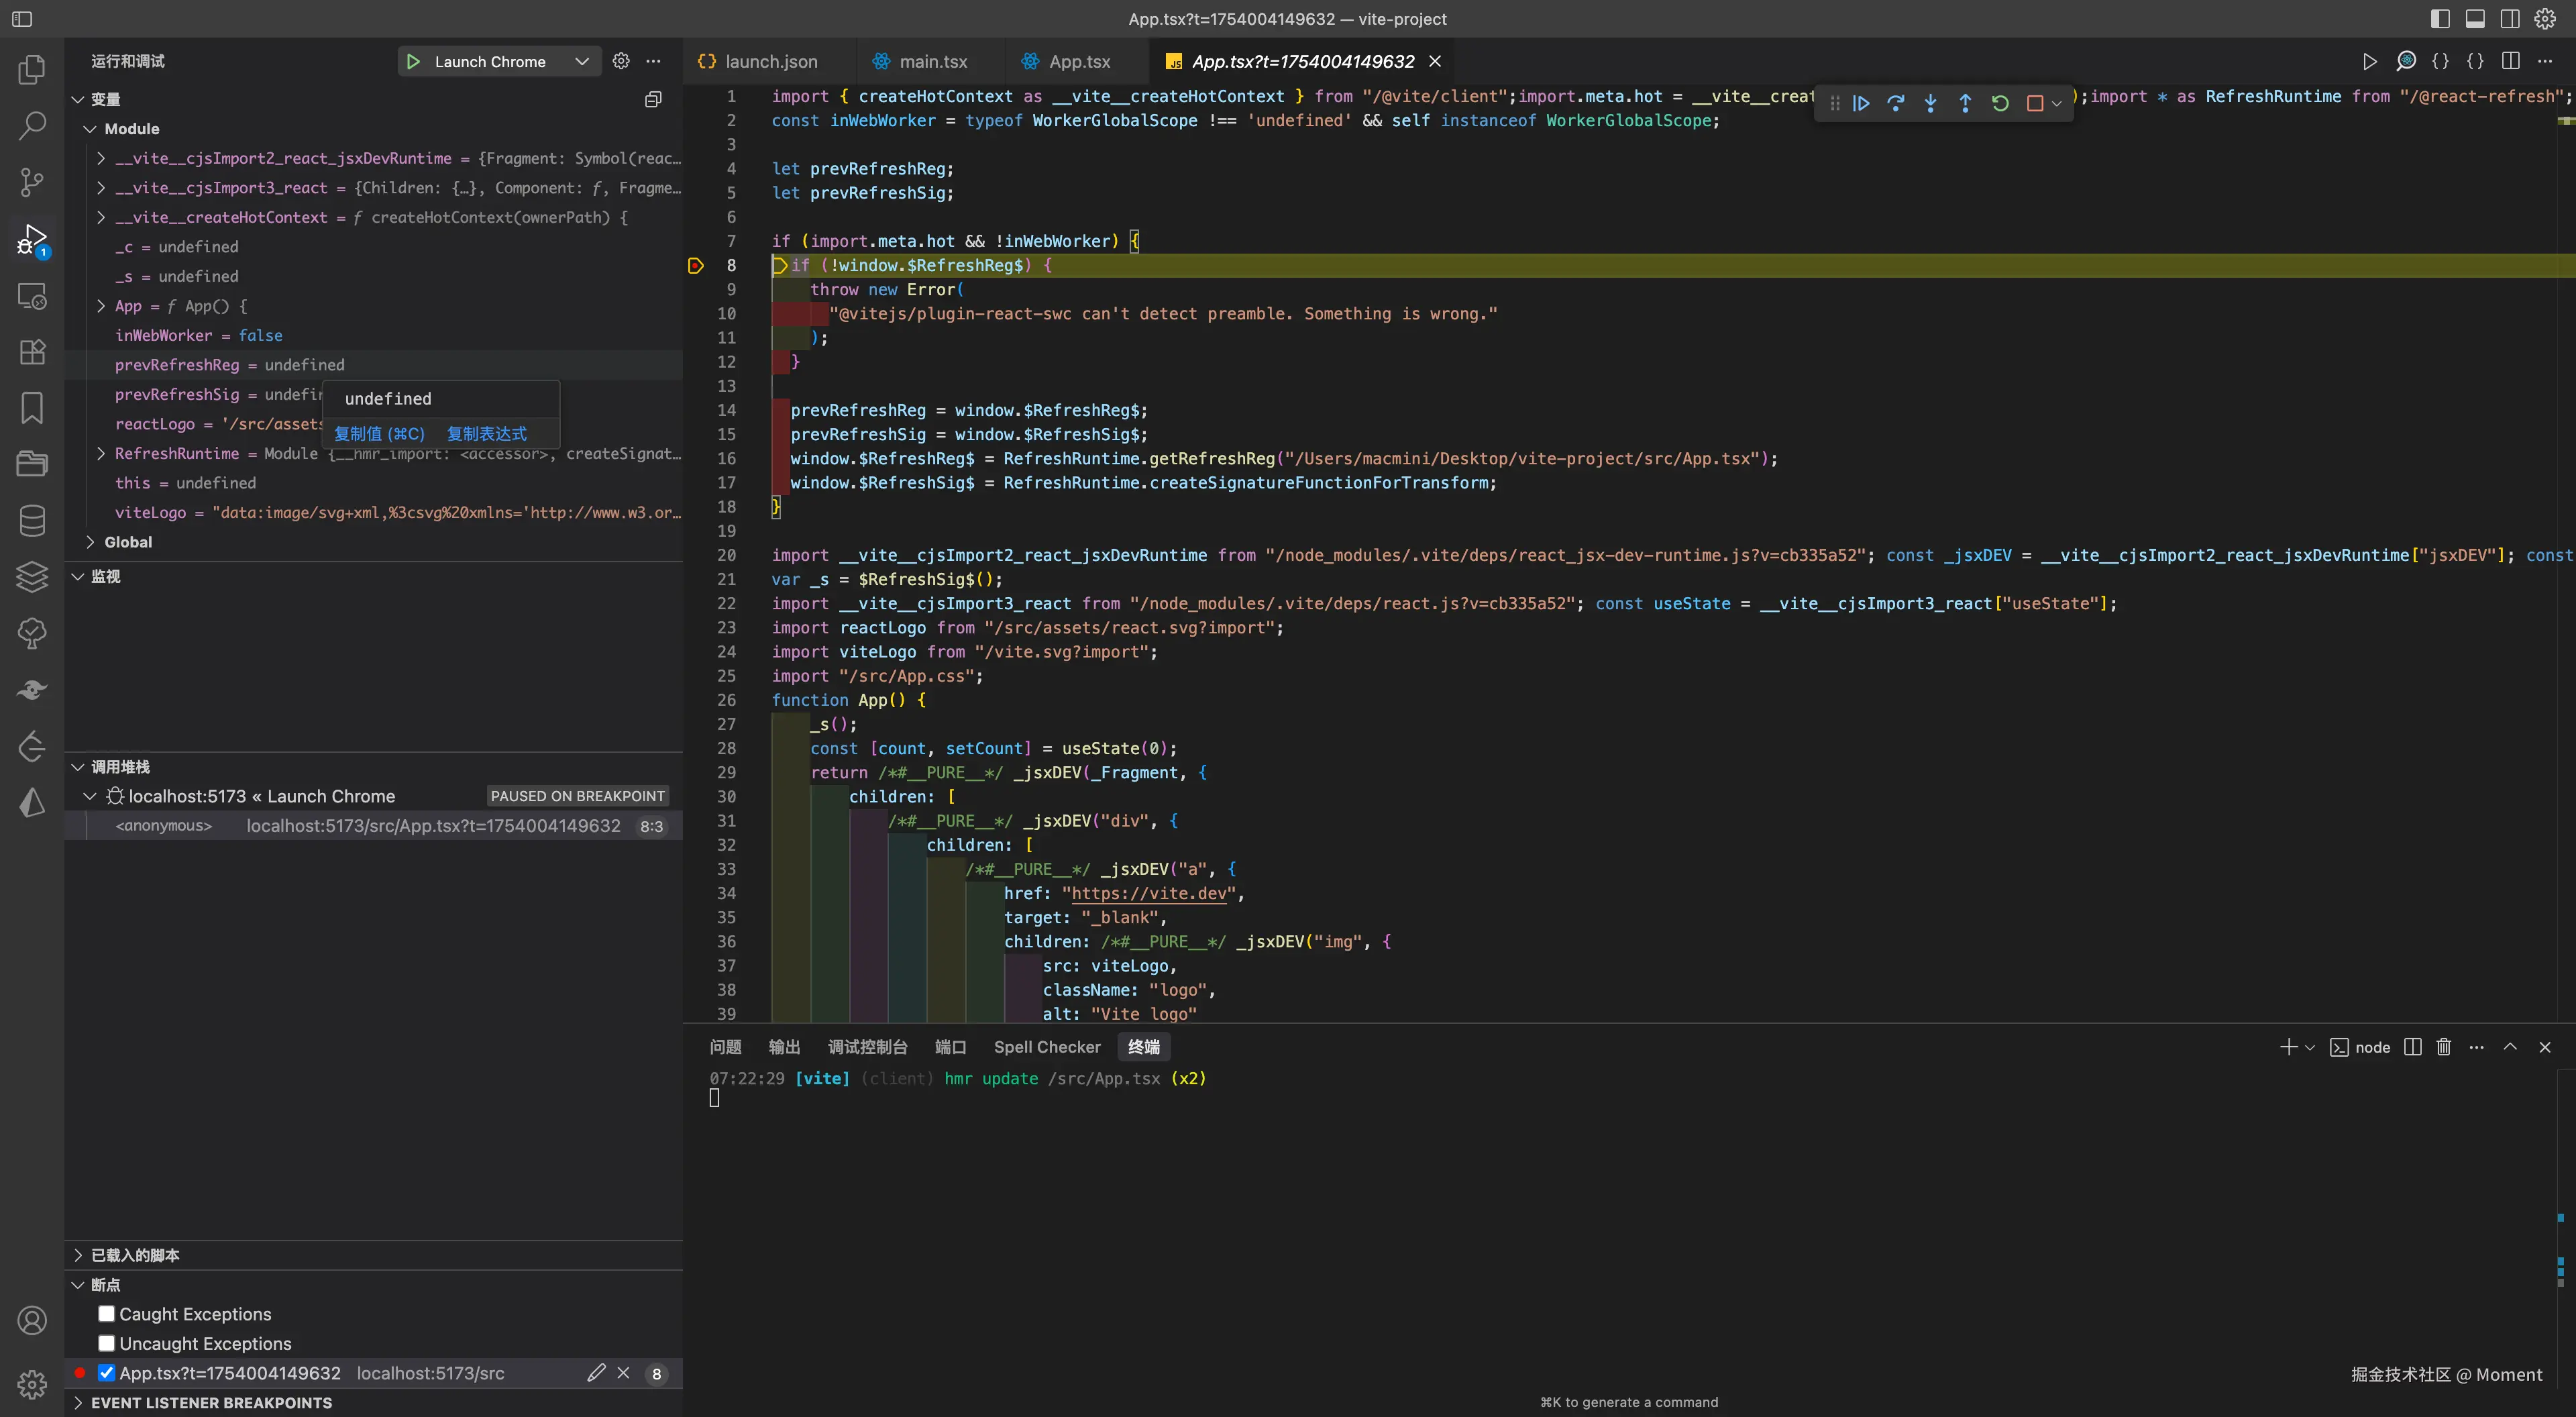Open launch.json via gear icon
The width and height of the screenshot is (2576, 1417).
point(621,61)
